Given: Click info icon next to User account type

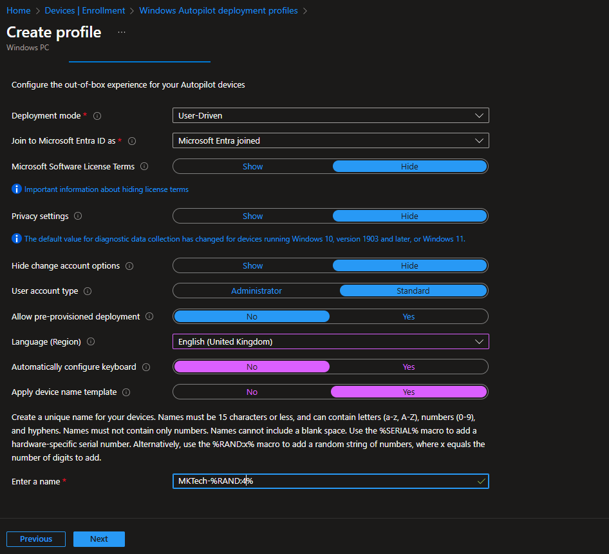Looking at the screenshot, I should pyautogui.click(x=88, y=291).
